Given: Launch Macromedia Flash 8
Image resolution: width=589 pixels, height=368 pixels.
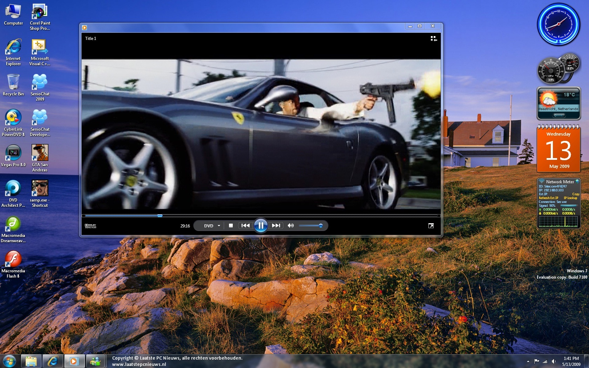Looking at the screenshot, I should pyautogui.click(x=13, y=265).
